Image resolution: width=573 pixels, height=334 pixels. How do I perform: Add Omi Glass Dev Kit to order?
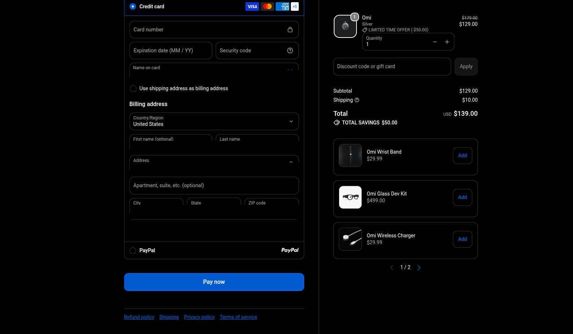pyautogui.click(x=463, y=197)
